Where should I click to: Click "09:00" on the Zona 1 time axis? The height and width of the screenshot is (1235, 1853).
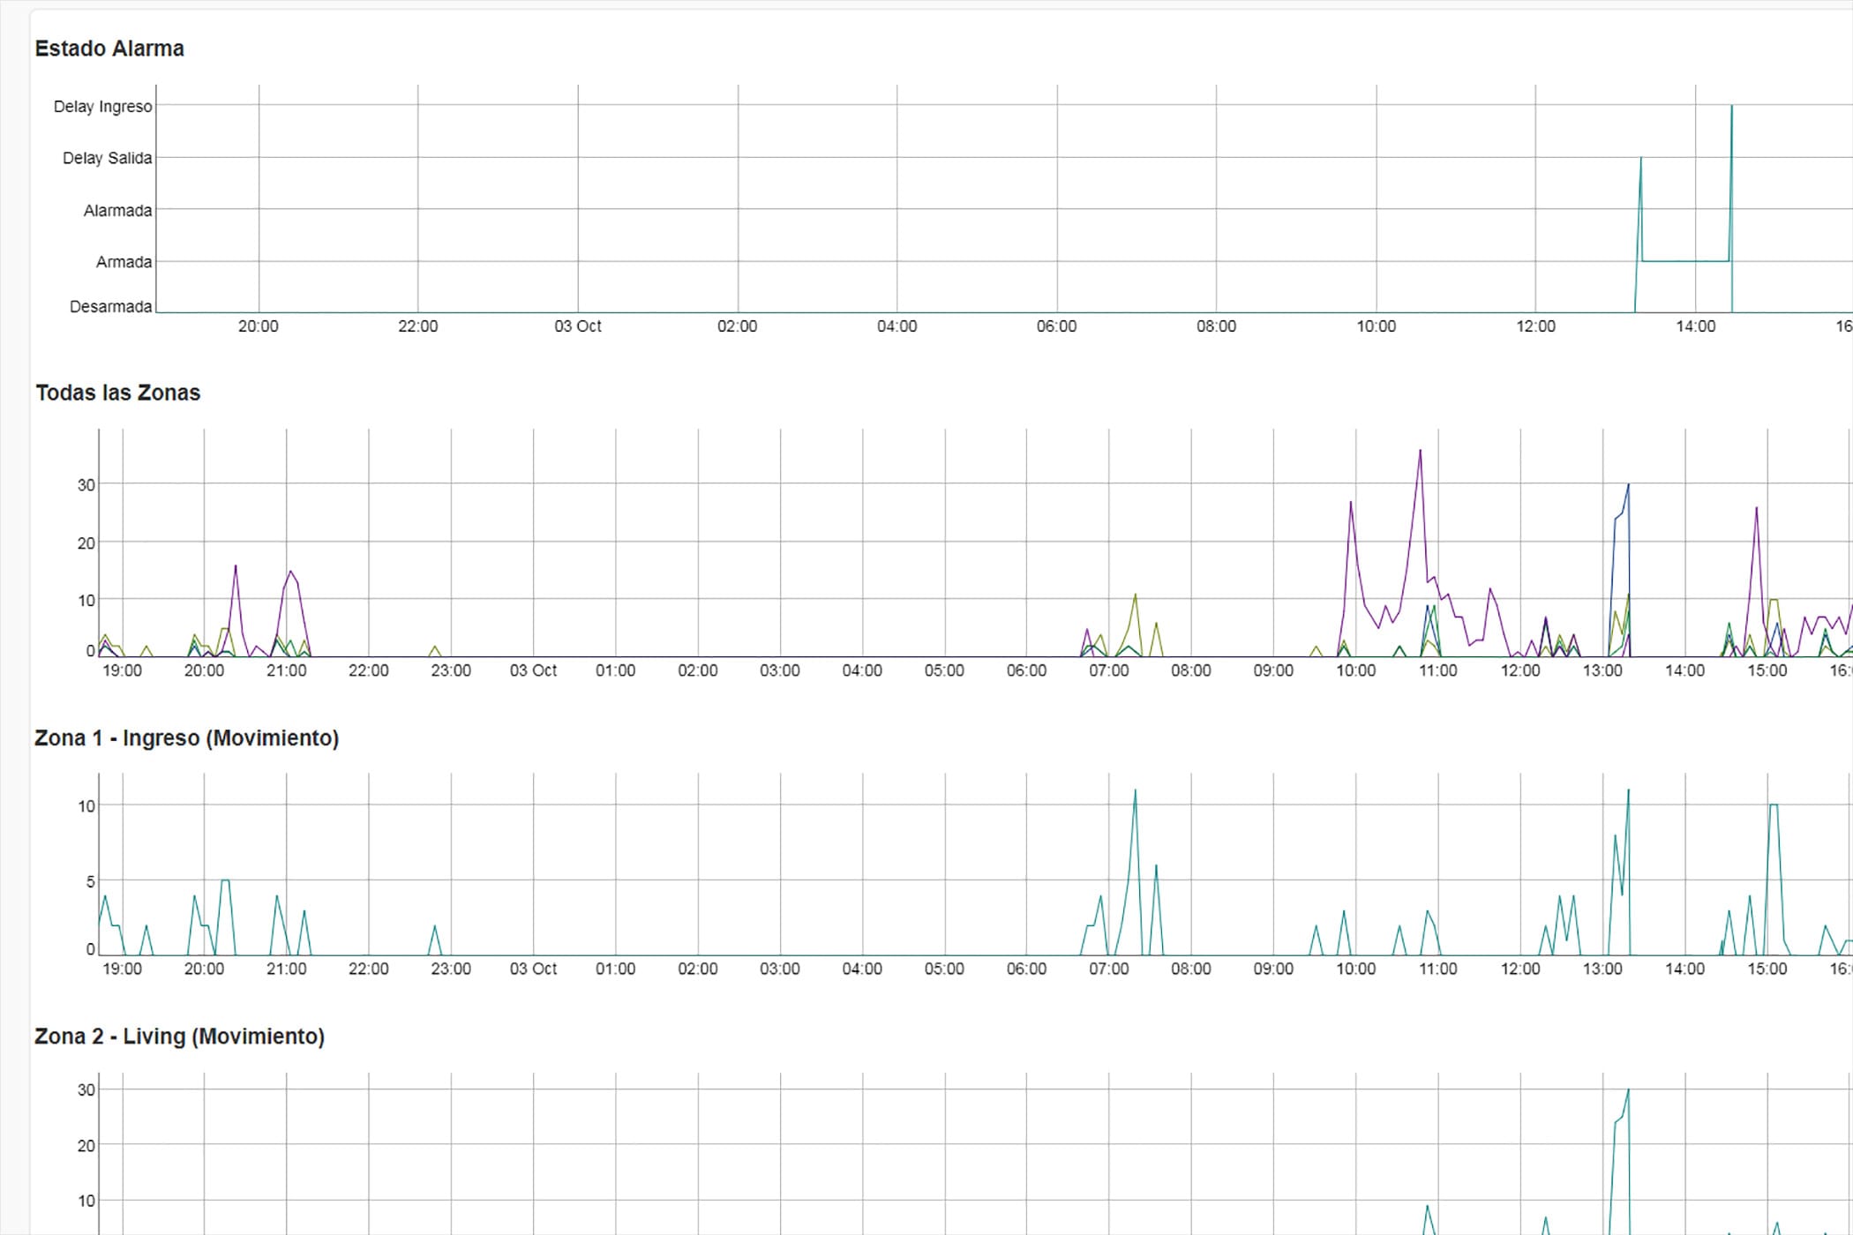pyautogui.click(x=1273, y=969)
